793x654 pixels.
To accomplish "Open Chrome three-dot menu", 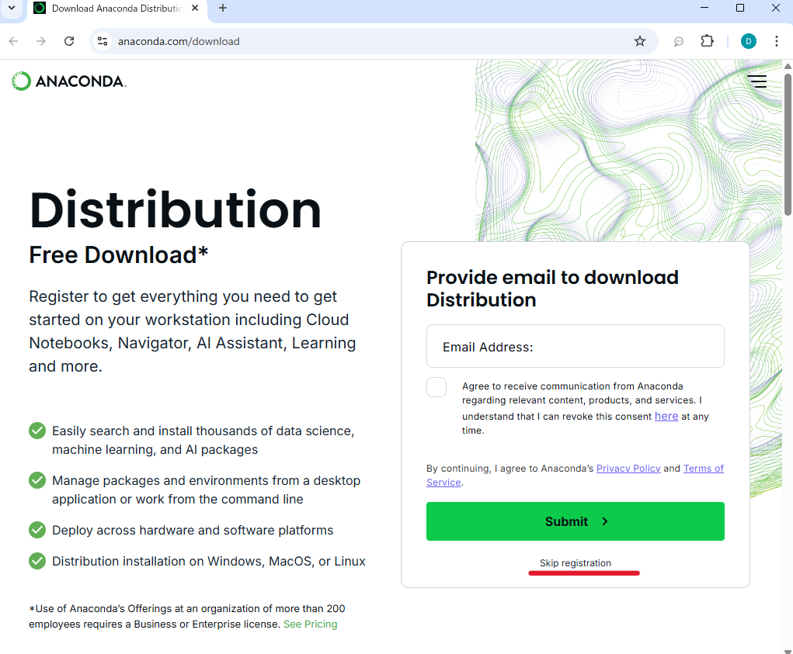I will [x=777, y=41].
